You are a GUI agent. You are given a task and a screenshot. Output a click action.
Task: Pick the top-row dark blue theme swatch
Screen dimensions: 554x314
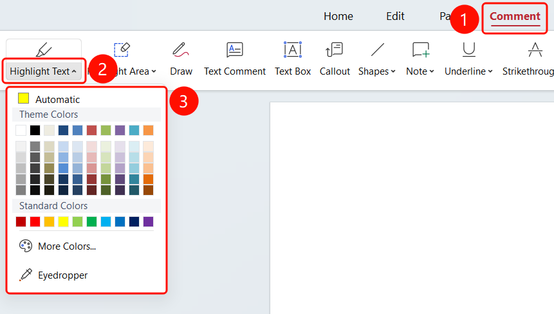click(x=63, y=131)
